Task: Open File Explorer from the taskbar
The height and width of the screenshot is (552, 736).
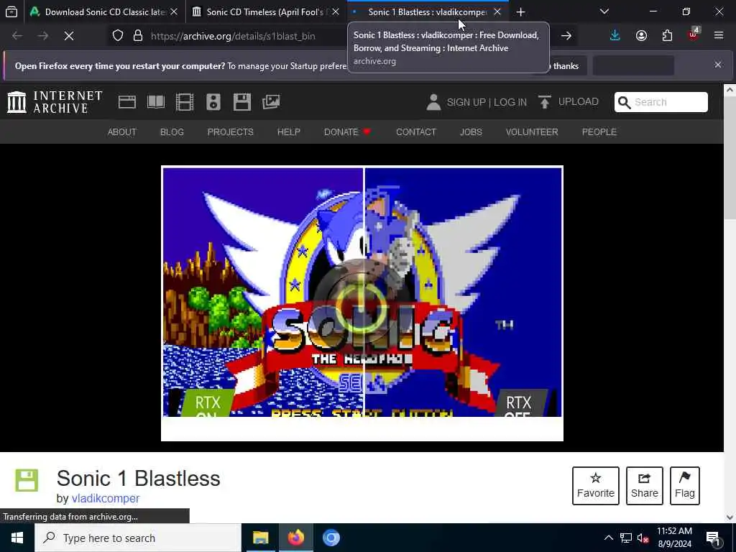Action: coord(260,538)
